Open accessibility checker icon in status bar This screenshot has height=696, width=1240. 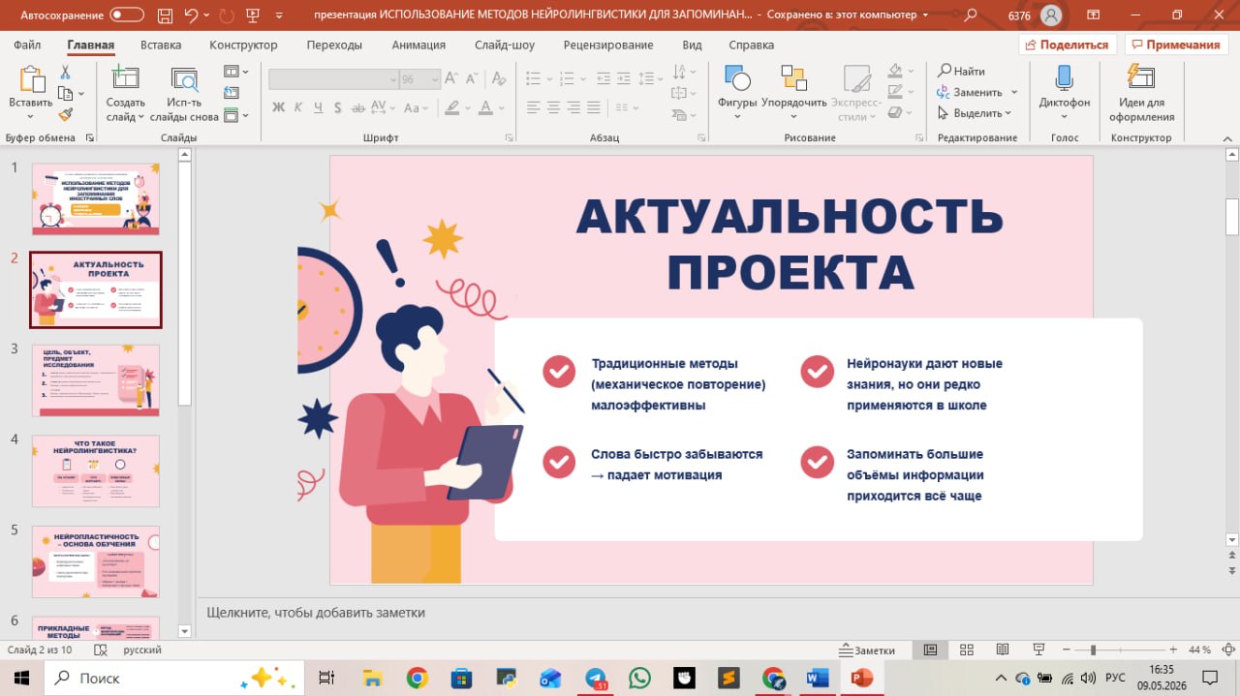(101, 650)
